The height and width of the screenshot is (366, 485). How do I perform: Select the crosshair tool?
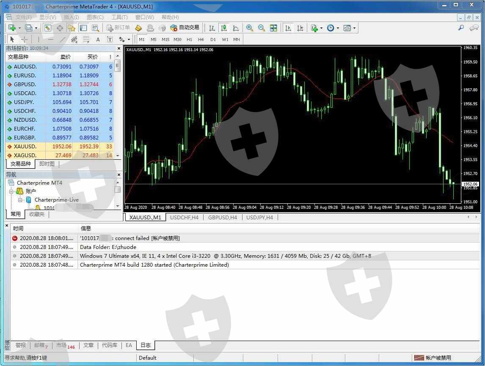pyautogui.click(x=24, y=39)
